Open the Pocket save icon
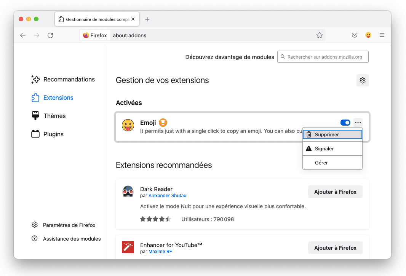 click(x=355, y=35)
